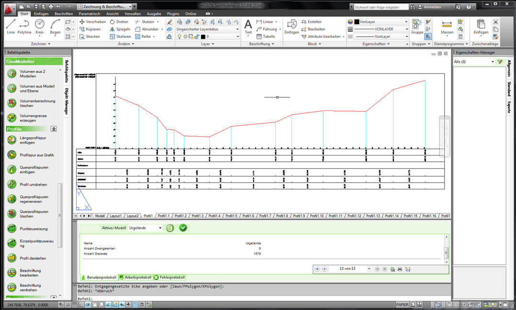Click the cut scissors icon in Zwischenablage
Viewport: 516px width, 310px height.
point(495,22)
